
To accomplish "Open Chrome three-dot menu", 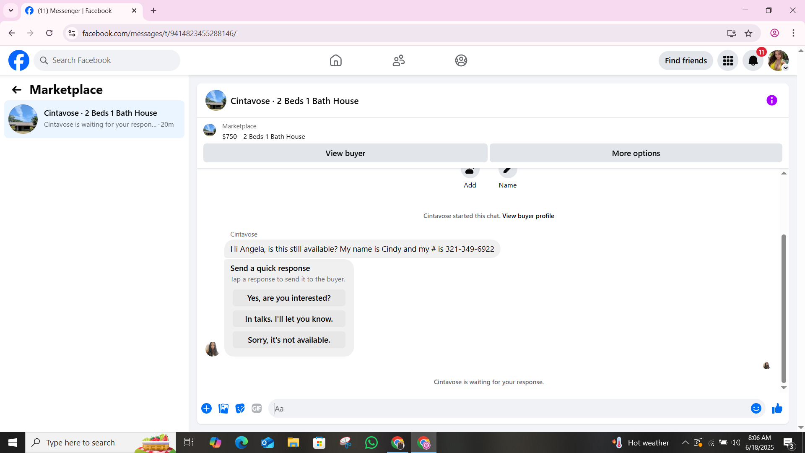I will pos(793,33).
